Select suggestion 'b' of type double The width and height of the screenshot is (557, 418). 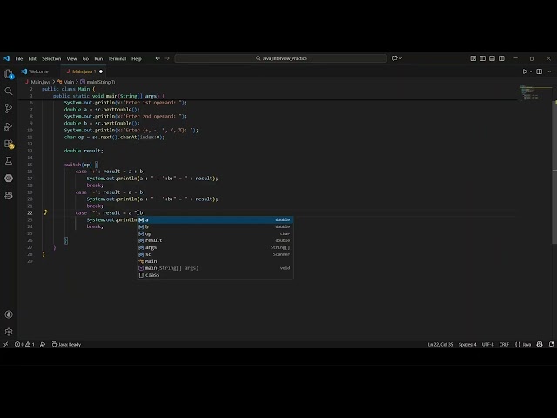pyautogui.click(x=215, y=226)
